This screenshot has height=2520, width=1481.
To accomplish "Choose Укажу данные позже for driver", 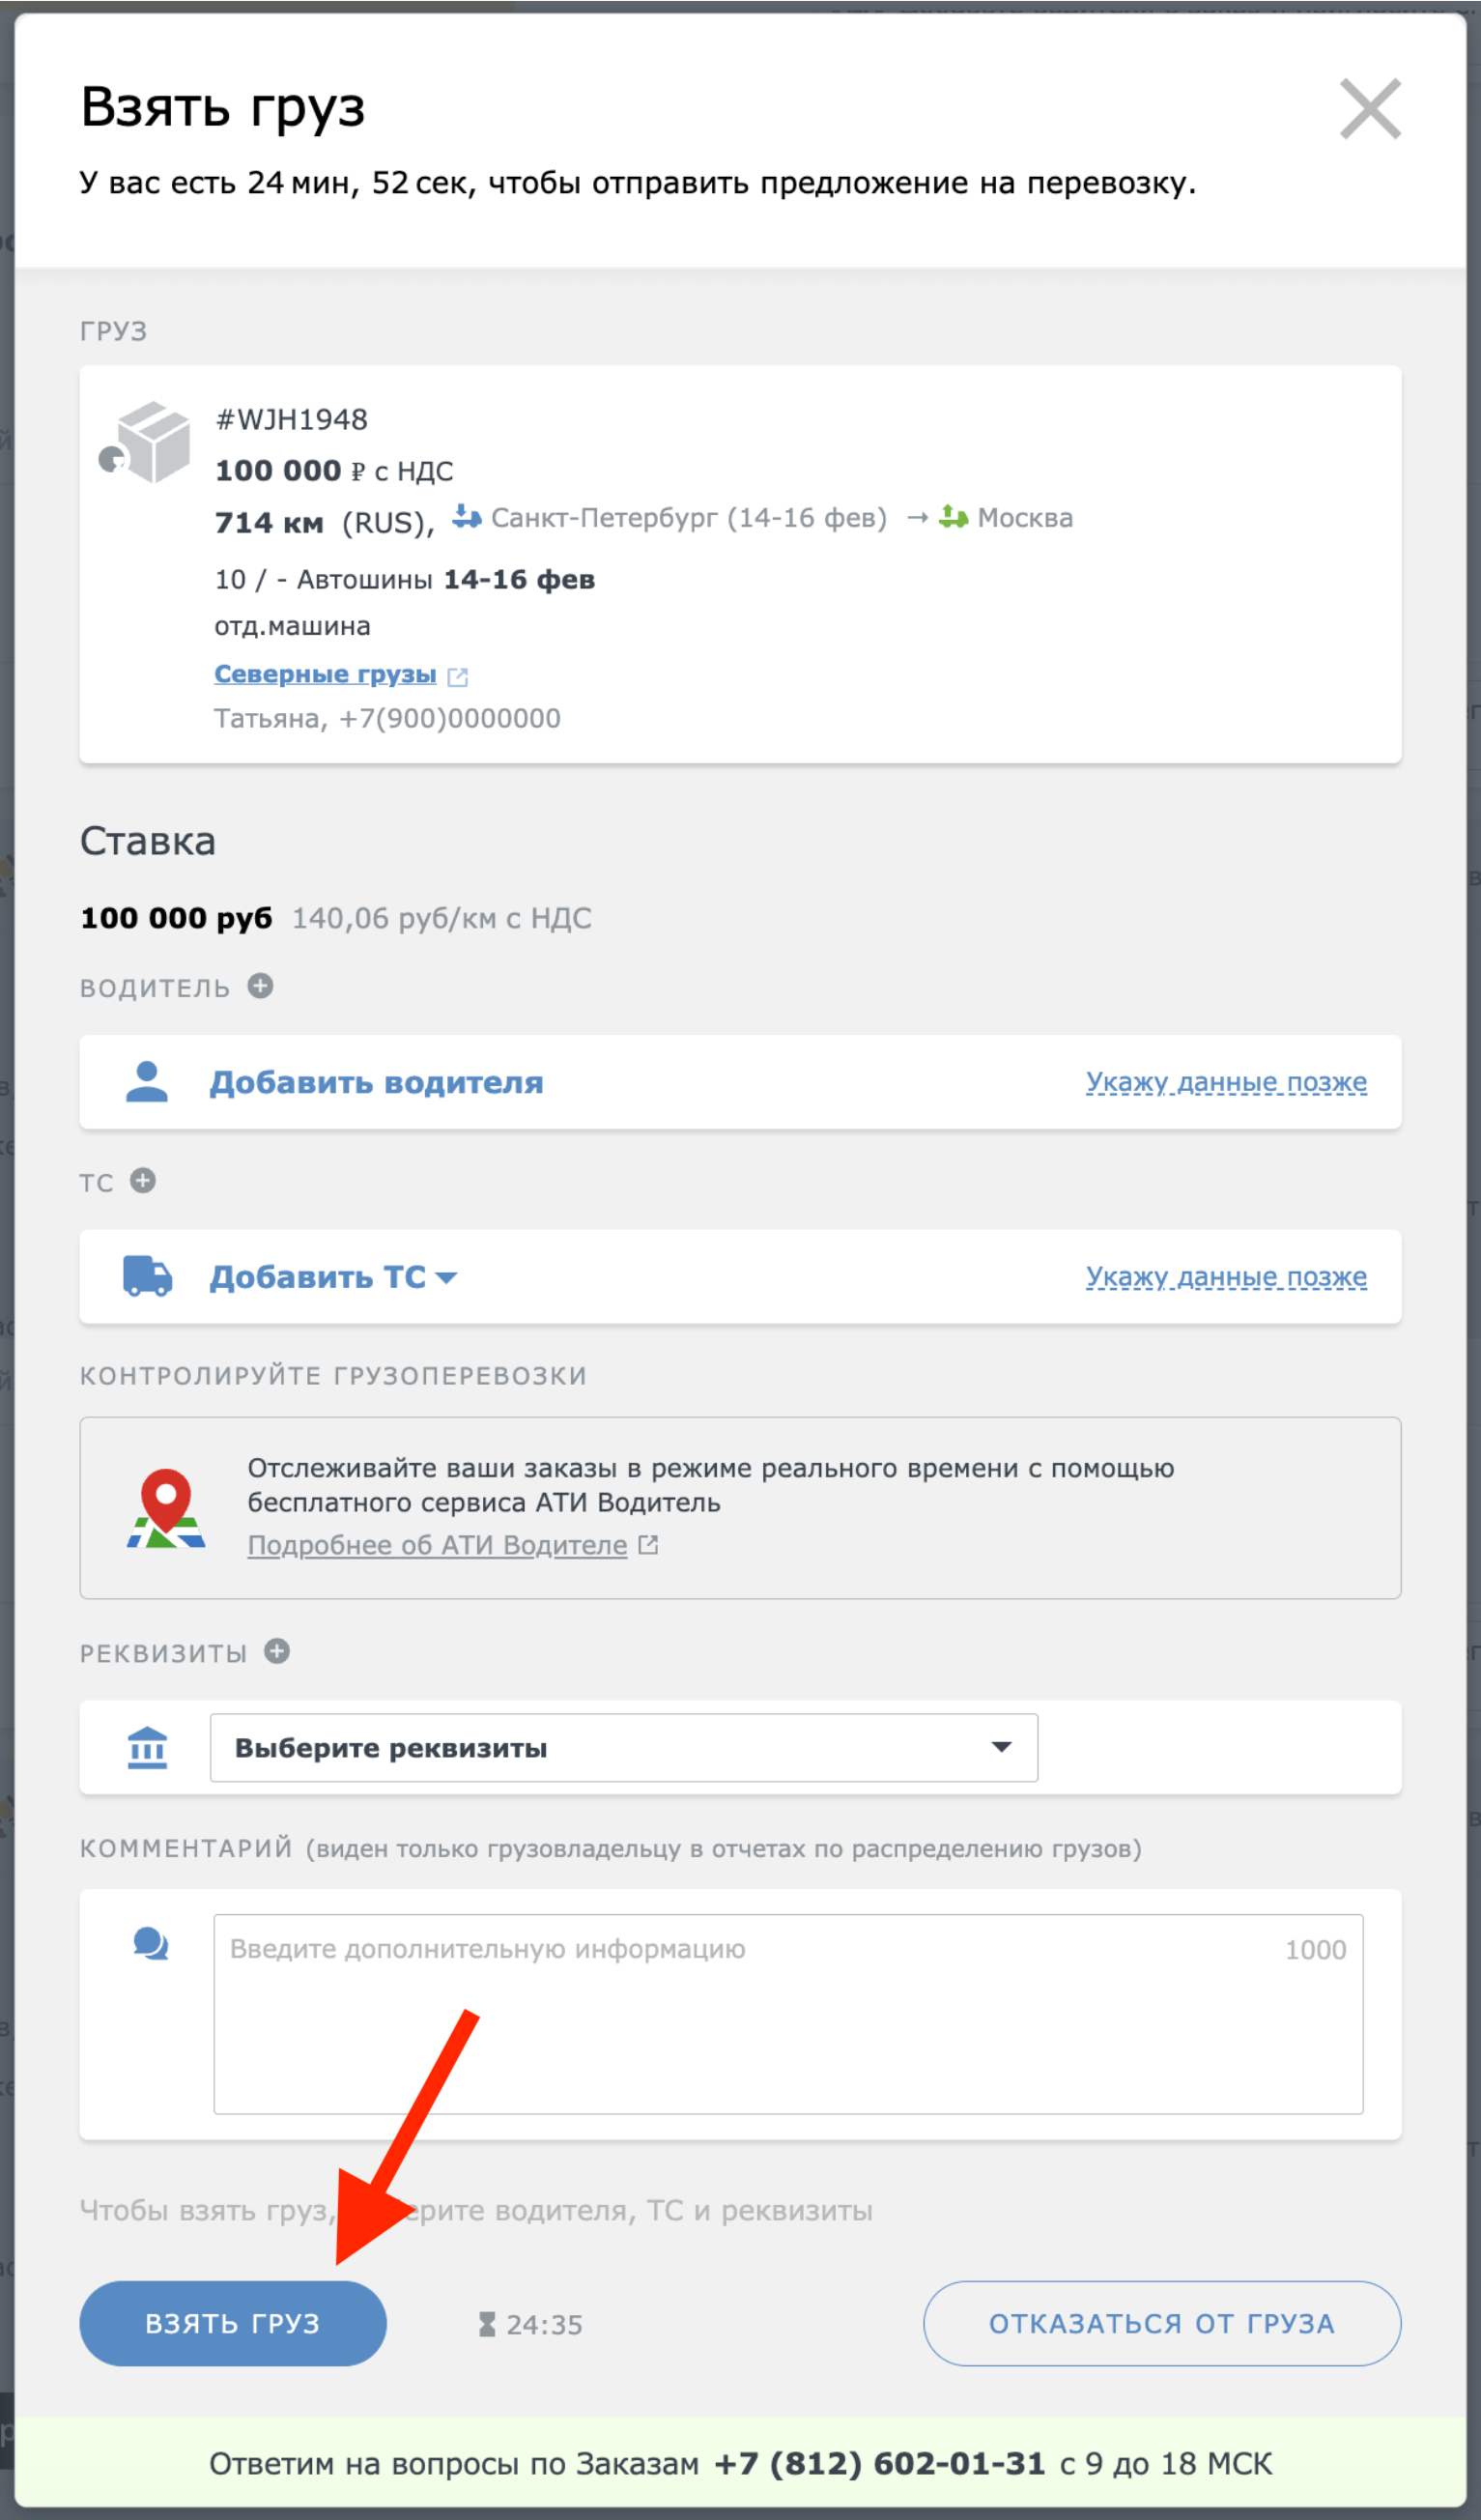I will click(x=1226, y=1082).
